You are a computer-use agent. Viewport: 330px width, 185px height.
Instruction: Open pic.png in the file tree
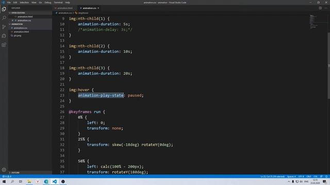point(18,35)
